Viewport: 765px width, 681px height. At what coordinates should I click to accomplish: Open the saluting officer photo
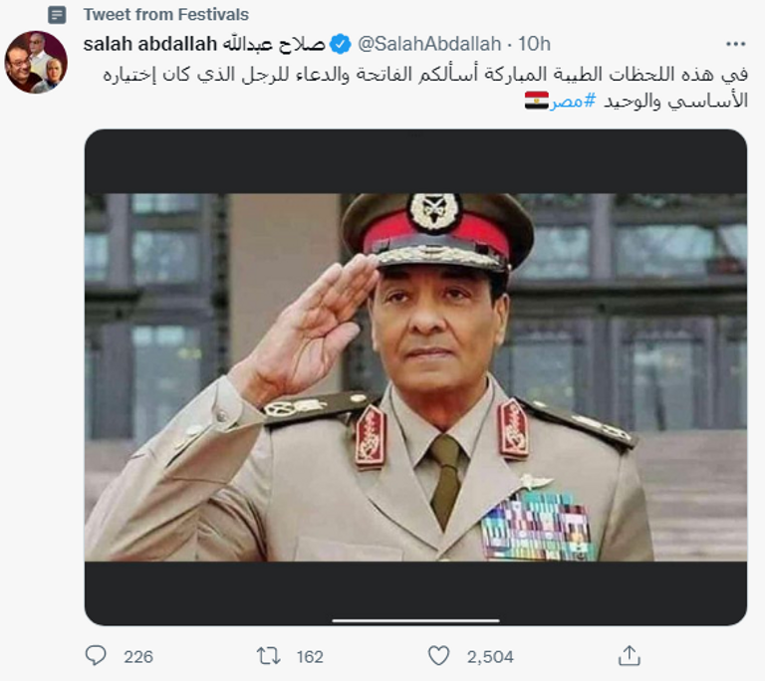(415, 376)
